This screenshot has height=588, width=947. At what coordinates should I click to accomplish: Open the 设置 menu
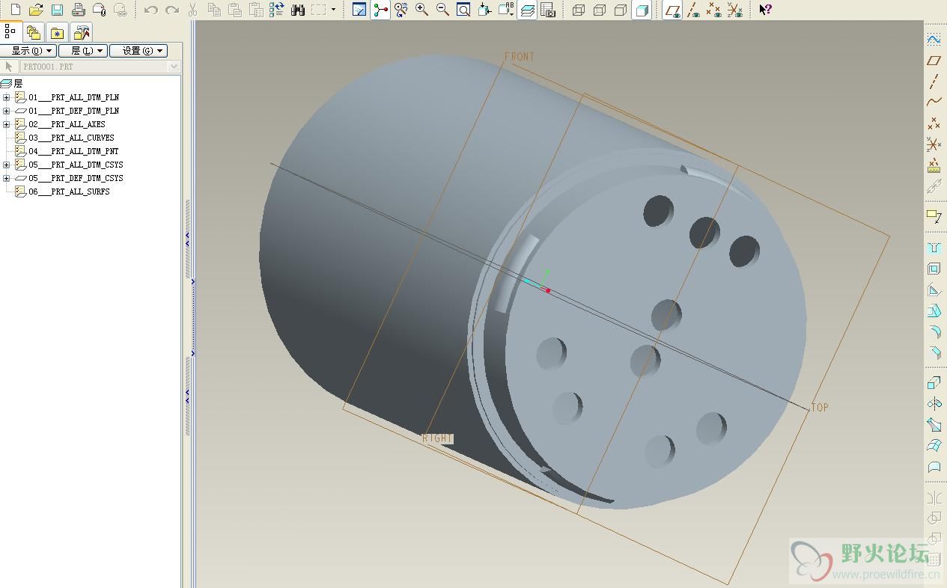pos(138,51)
